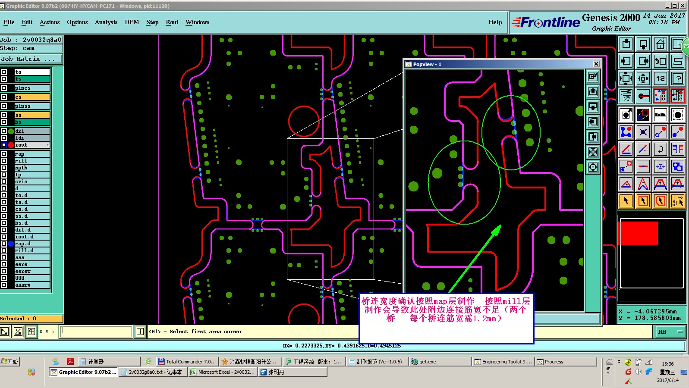The width and height of the screenshot is (689, 388).
Task: Toggle the 'cs' layer checkbox
Action: [x=4, y=97]
